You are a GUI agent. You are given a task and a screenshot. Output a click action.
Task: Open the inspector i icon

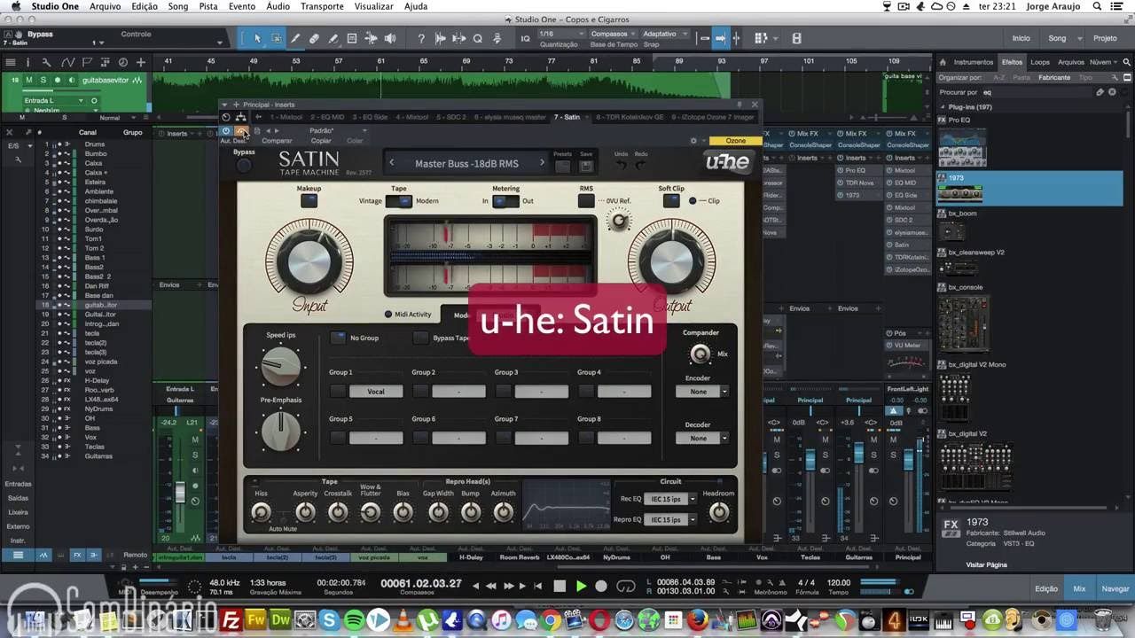coord(27,62)
